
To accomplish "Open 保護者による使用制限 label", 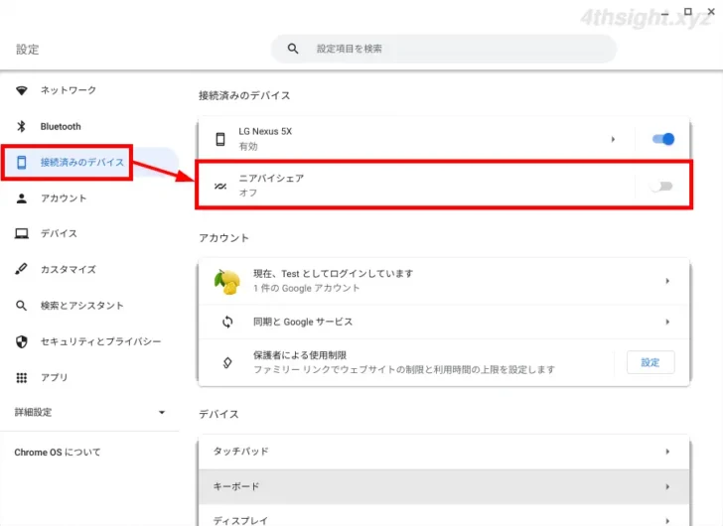I will coord(300,355).
